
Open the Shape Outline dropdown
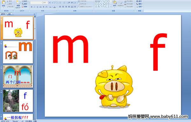(129, 4)
